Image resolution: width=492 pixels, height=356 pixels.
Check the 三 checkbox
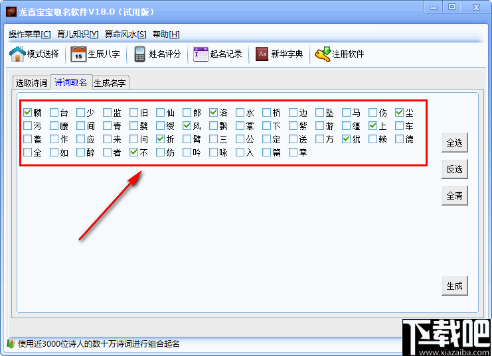coord(214,139)
